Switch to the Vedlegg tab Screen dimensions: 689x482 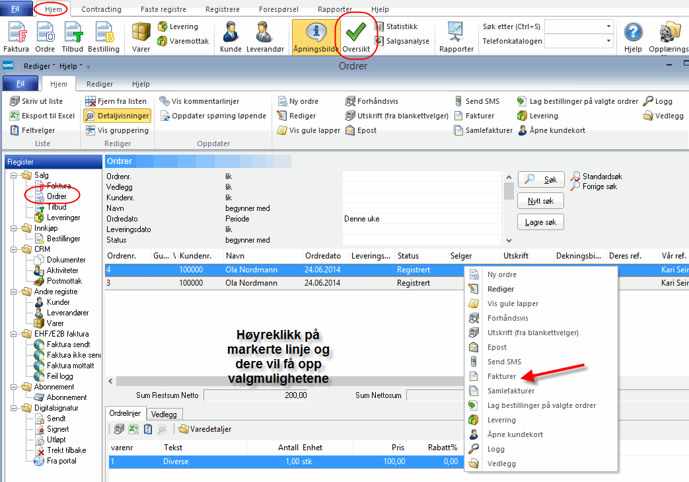coord(164,414)
